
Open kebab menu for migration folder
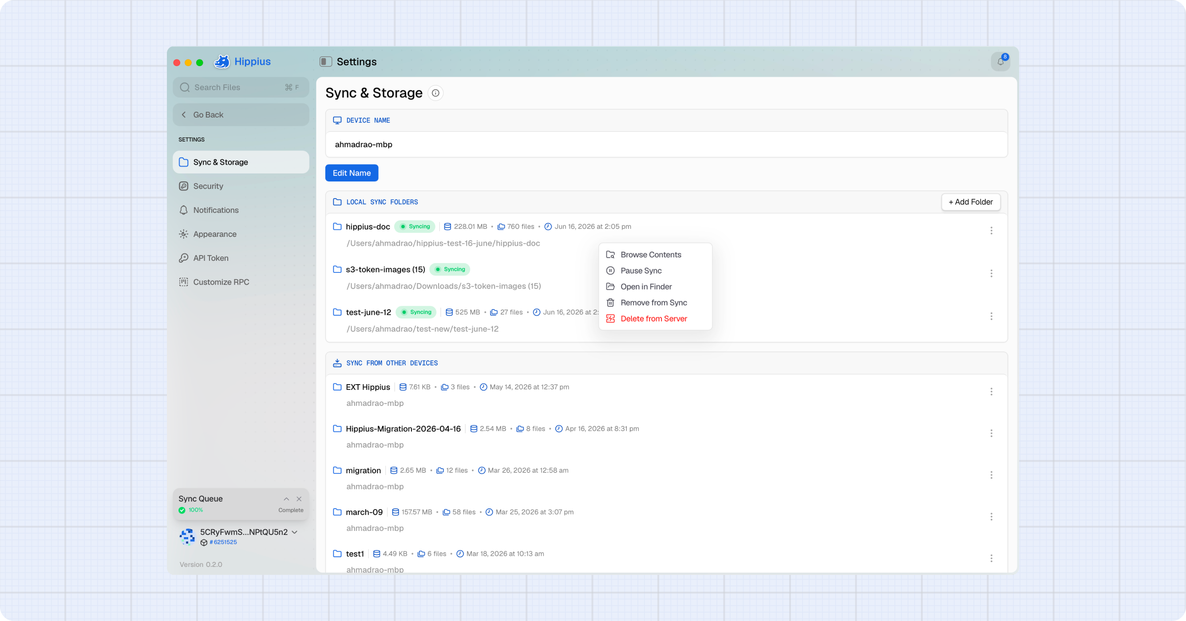(x=991, y=475)
